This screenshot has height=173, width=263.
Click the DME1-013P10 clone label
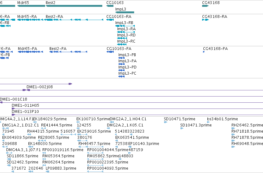pyautogui.click(x=25, y=112)
